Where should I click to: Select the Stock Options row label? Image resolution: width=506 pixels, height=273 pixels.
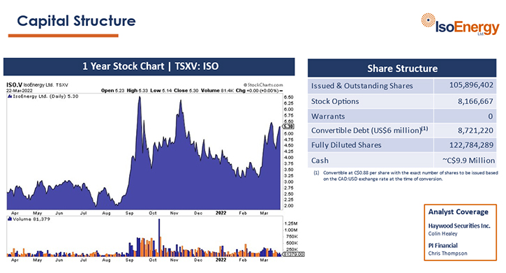point(334,101)
